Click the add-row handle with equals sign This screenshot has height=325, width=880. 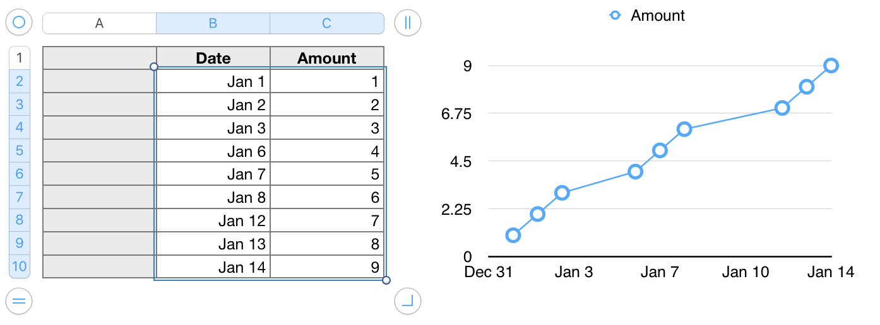[x=19, y=300]
